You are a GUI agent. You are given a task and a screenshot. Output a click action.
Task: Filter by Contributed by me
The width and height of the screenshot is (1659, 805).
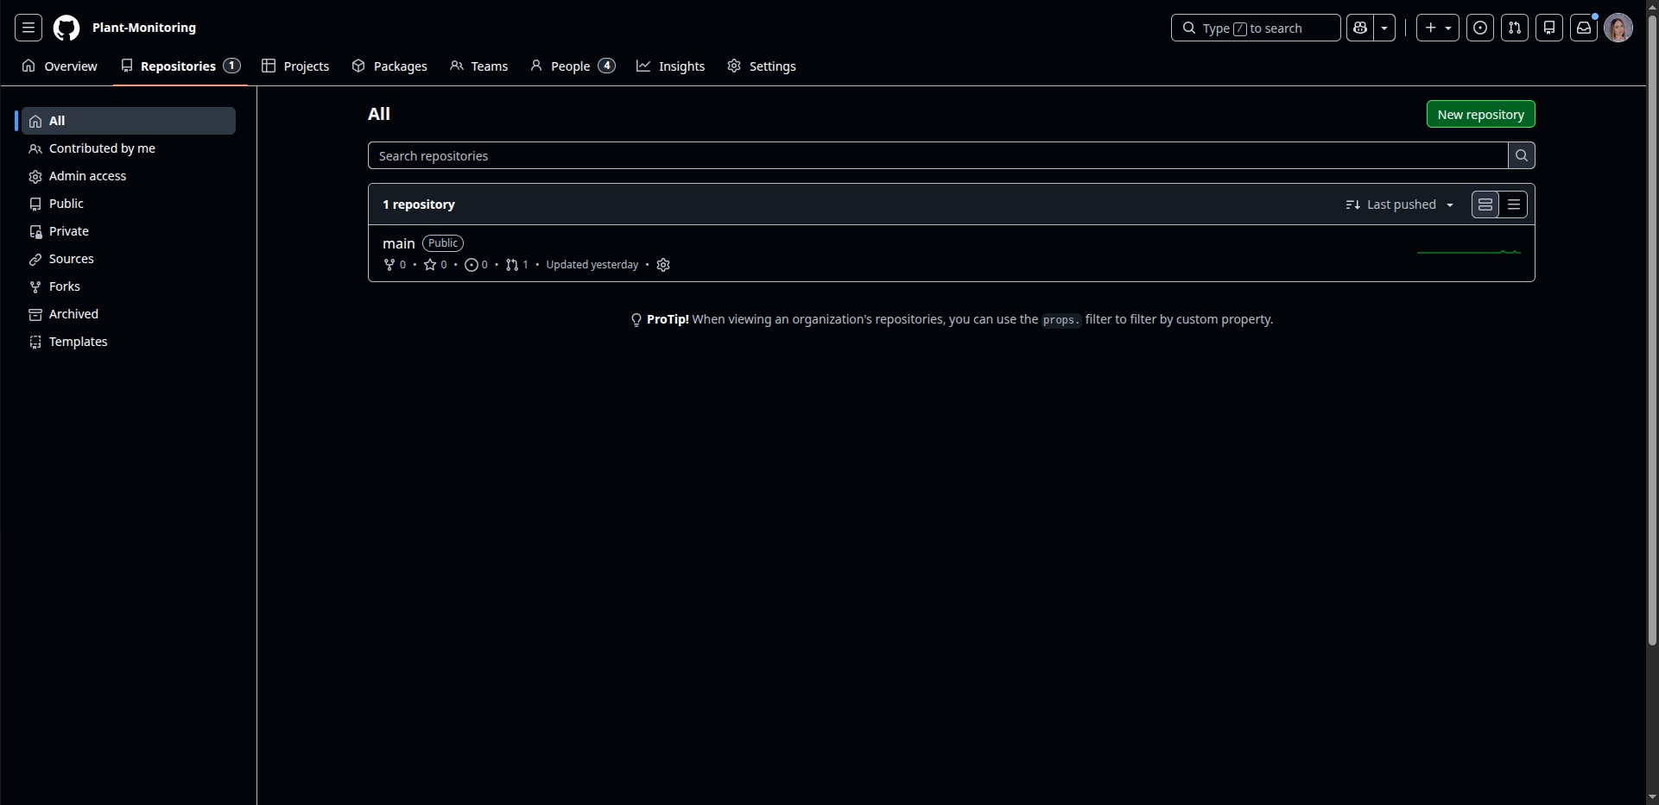[129, 148]
